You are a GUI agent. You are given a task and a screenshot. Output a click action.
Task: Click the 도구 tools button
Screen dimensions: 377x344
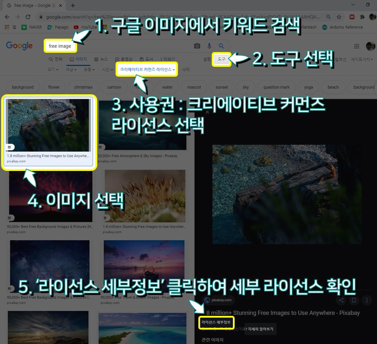tap(221, 59)
